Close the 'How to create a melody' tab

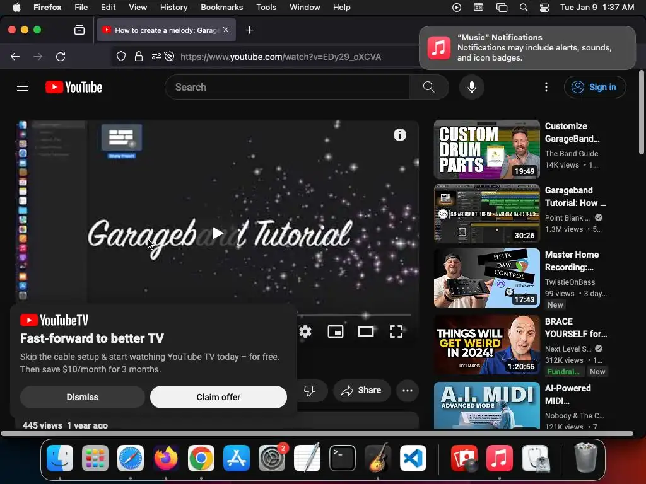pos(226,30)
